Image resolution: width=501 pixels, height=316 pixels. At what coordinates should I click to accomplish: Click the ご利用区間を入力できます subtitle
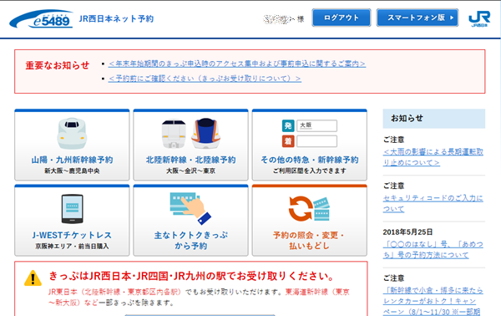click(309, 171)
